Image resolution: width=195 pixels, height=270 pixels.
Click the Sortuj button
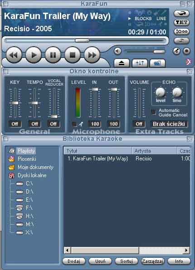[127, 261]
